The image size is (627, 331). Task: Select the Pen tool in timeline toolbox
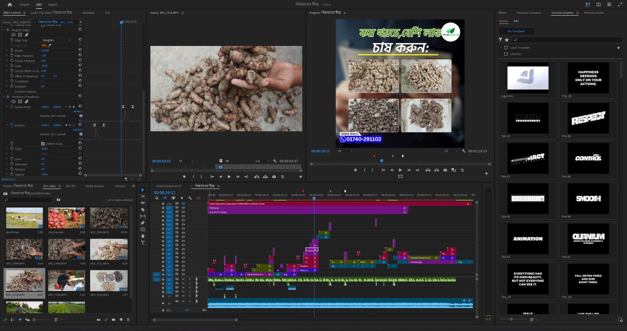[143, 223]
